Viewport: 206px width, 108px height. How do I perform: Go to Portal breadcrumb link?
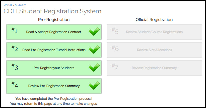[x=8, y=5]
